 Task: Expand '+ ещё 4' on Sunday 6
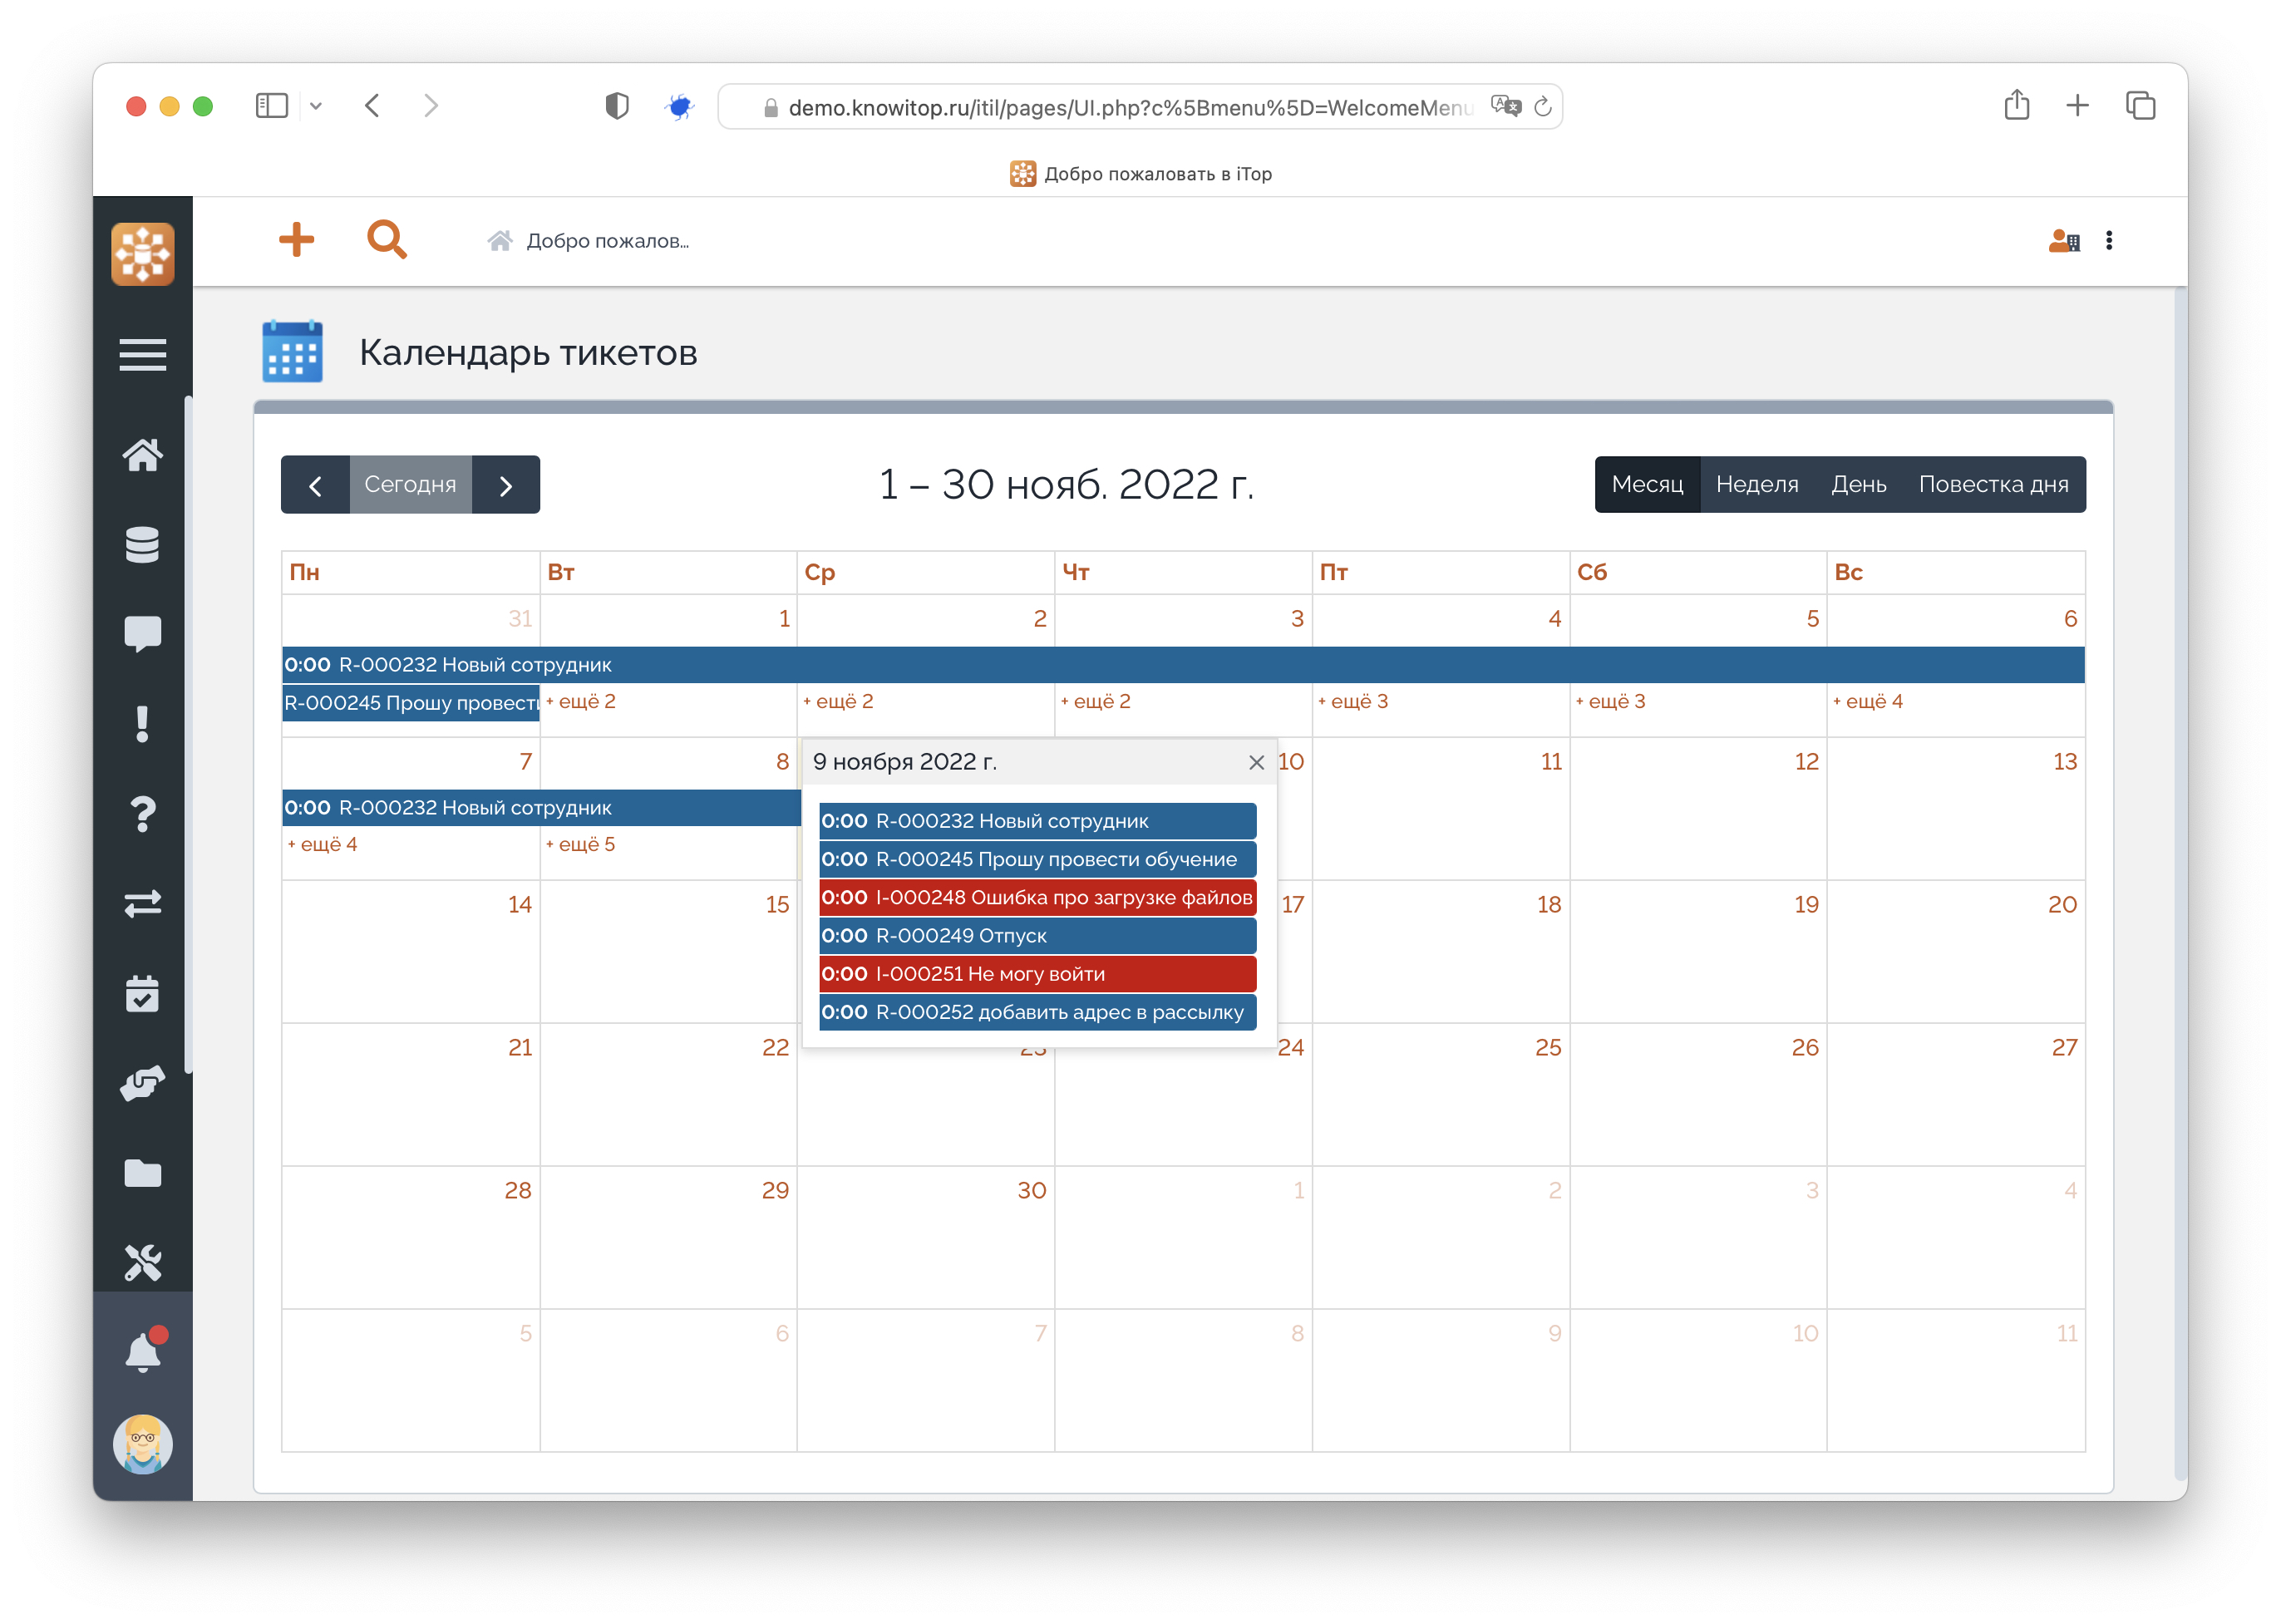(x=1867, y=702)
